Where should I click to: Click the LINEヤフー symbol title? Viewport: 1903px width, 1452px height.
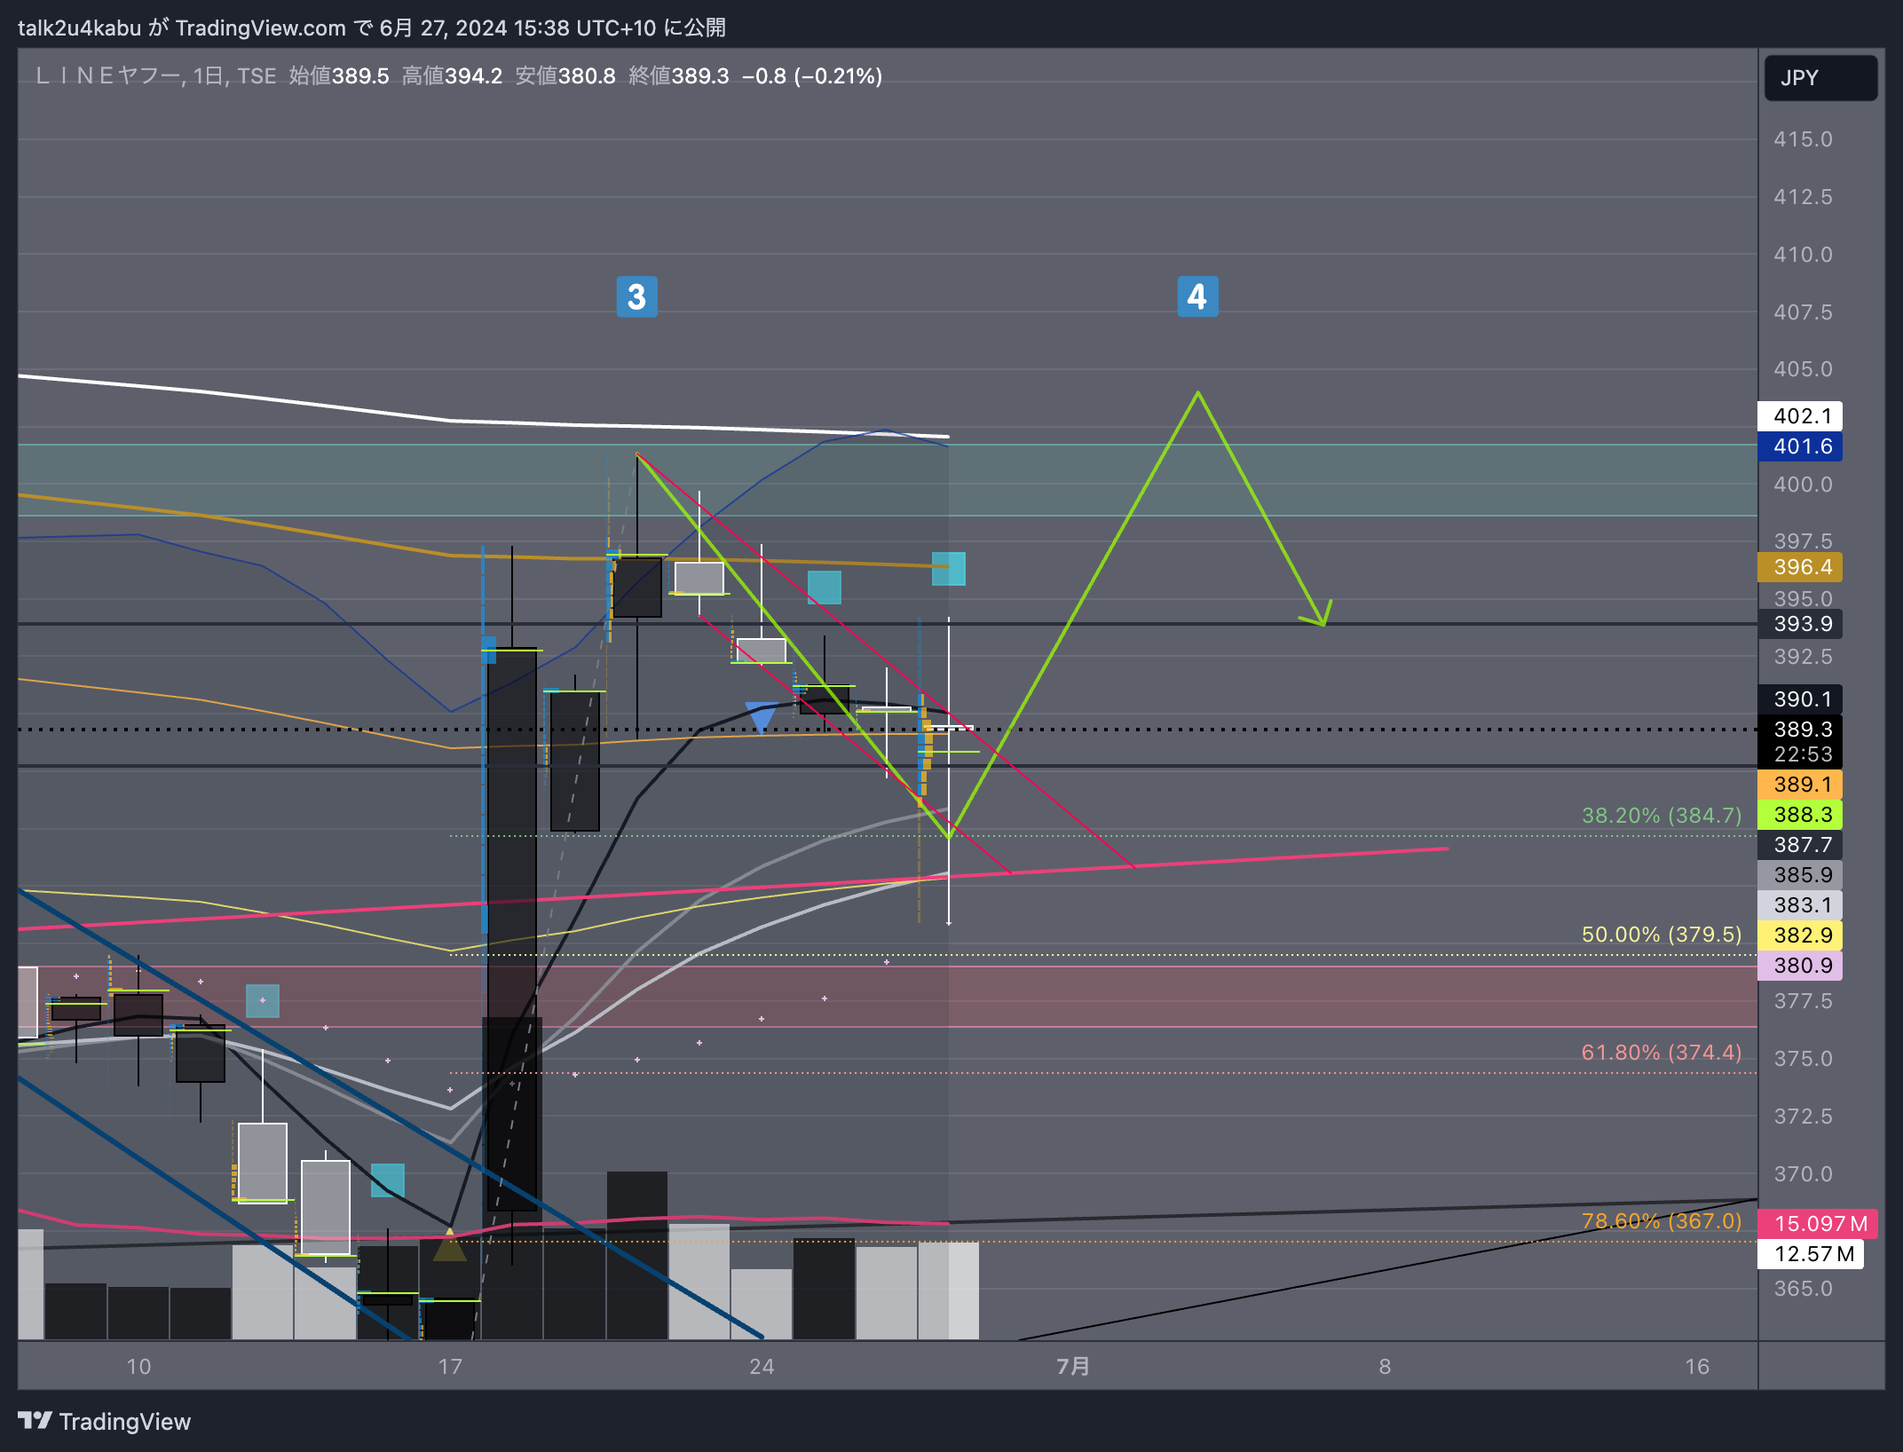click(107, 76)
